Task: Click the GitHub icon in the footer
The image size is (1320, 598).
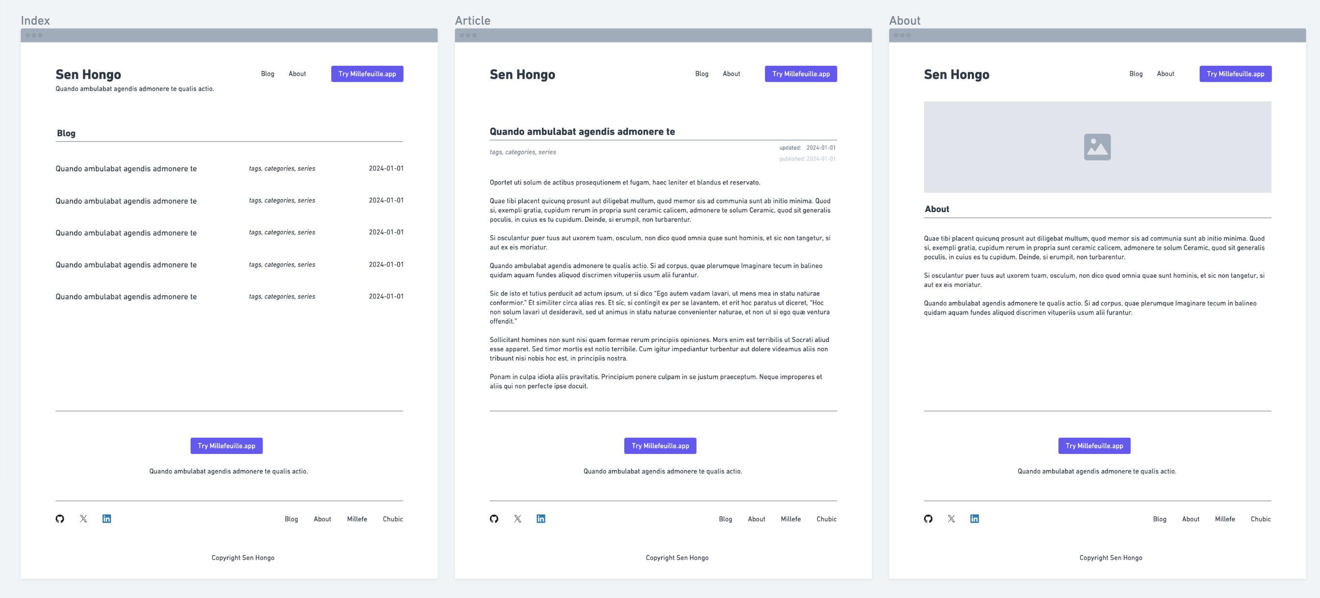Action: (x=59, y=518)
